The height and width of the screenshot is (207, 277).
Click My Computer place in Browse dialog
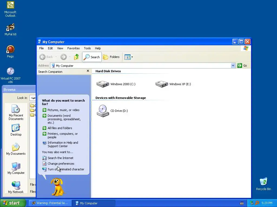(16, 168)
